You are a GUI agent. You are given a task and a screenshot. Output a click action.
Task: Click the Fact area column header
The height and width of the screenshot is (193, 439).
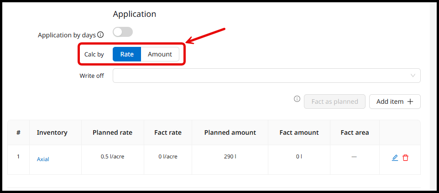(355, 132)
